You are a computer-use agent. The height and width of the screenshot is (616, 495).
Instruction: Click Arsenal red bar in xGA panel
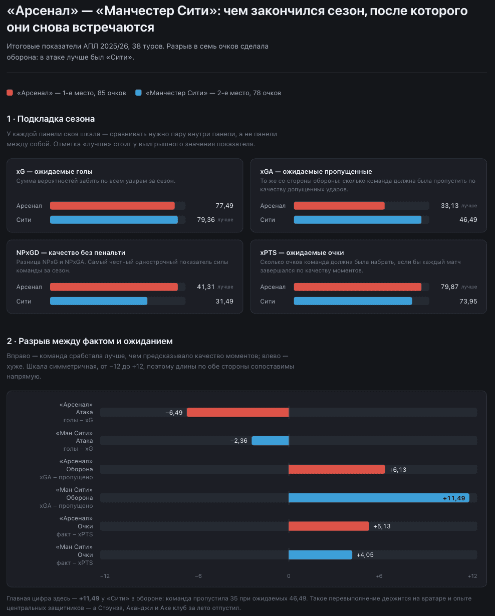(339, 206)
